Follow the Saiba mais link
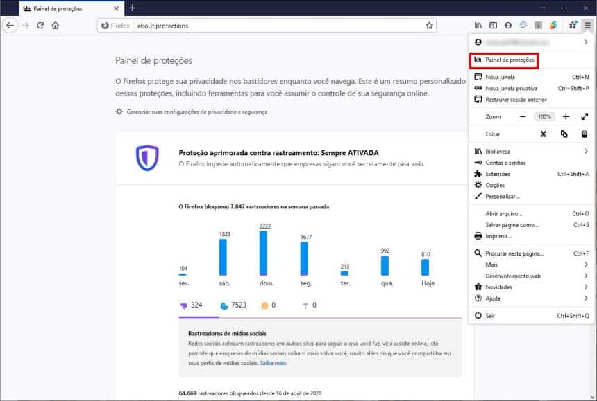The height and width of the screenshot is (401, 597). click(273, 363)
